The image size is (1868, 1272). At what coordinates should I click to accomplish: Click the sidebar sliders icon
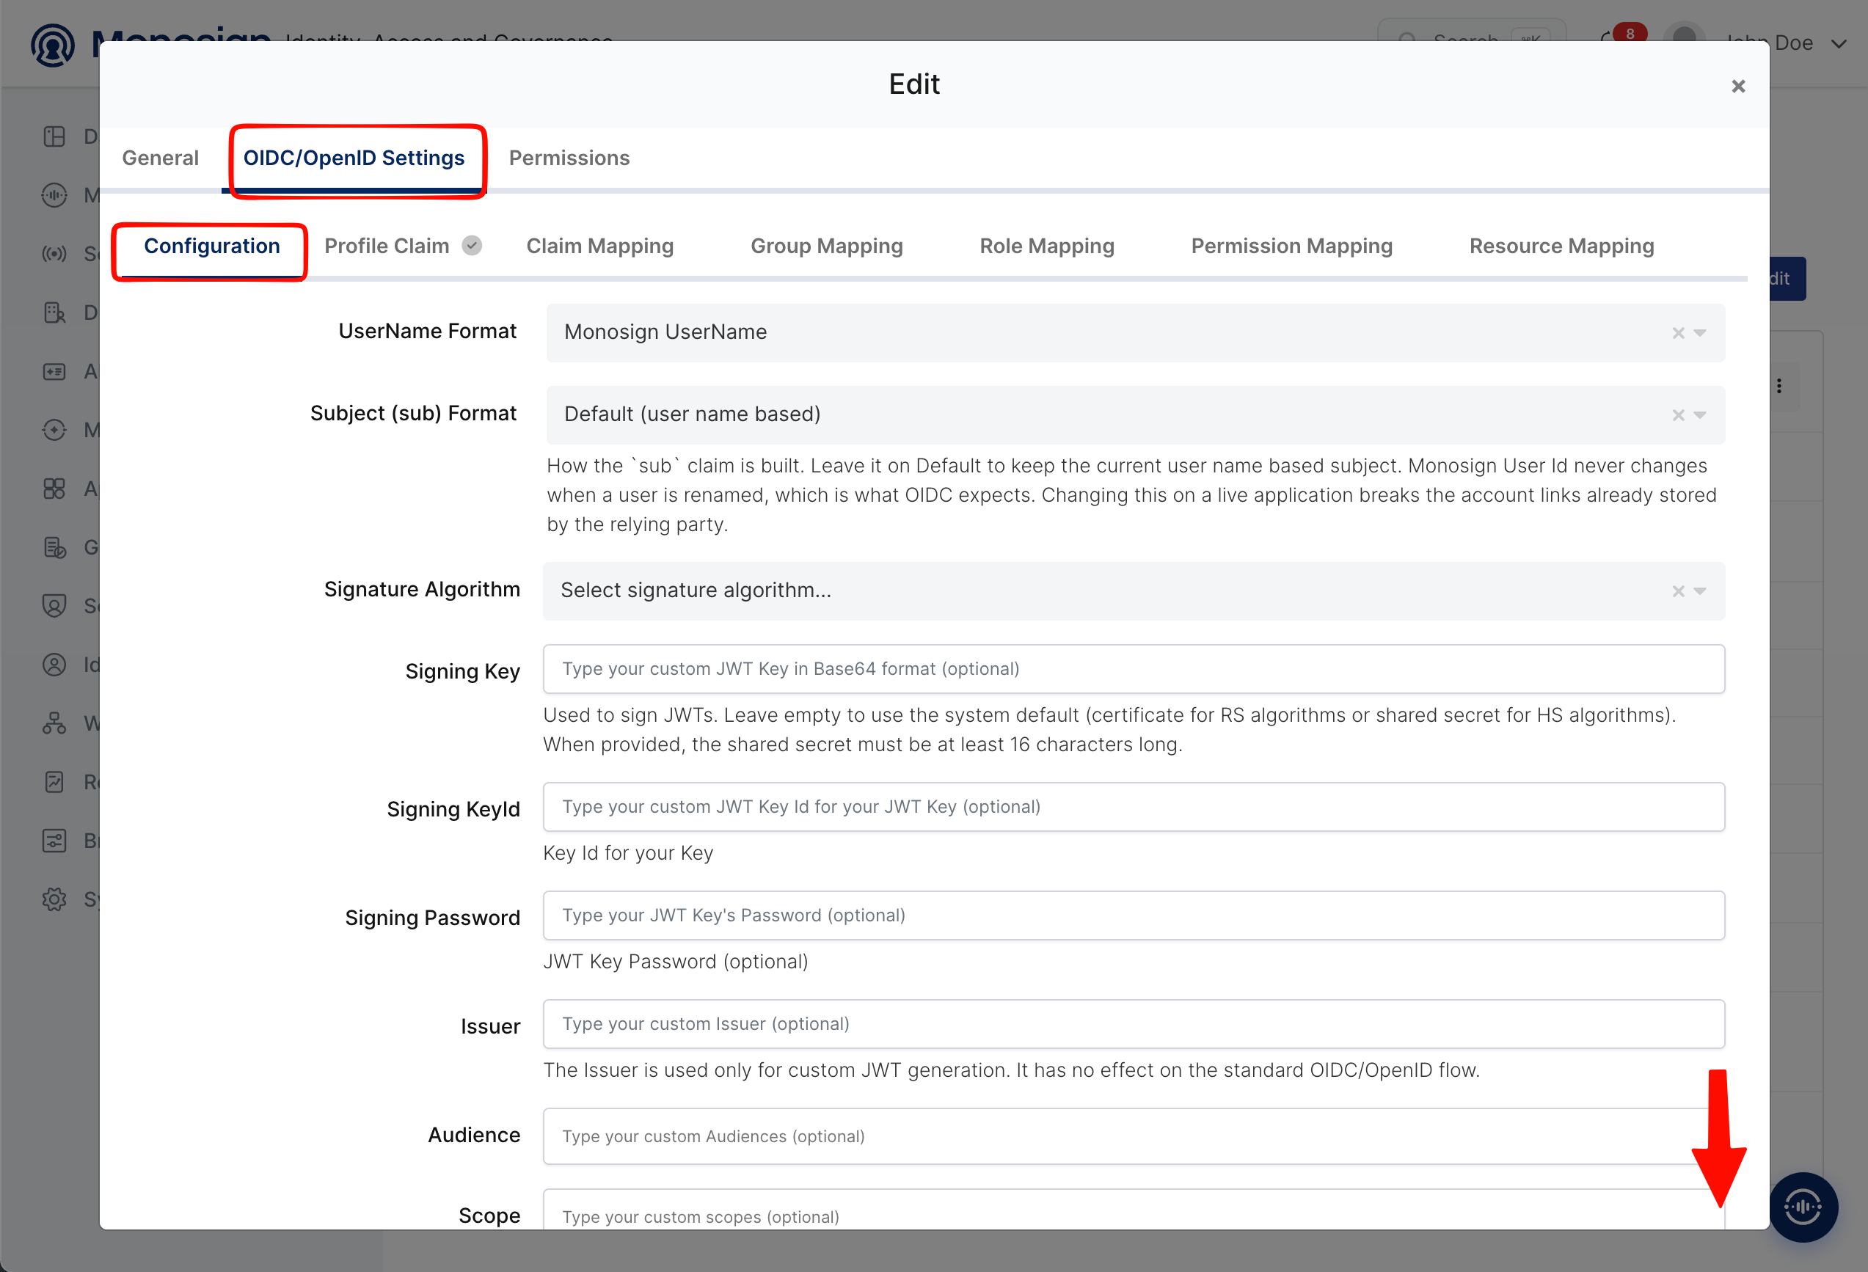pos(54,841)
